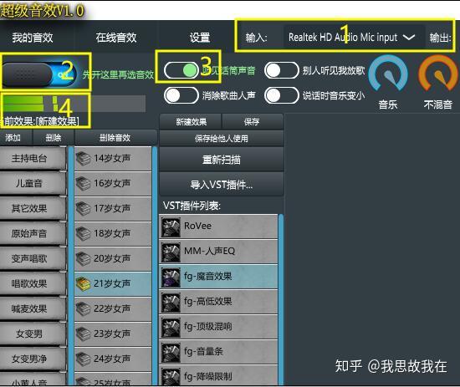Click book icon beside 16岁女声

83,184
